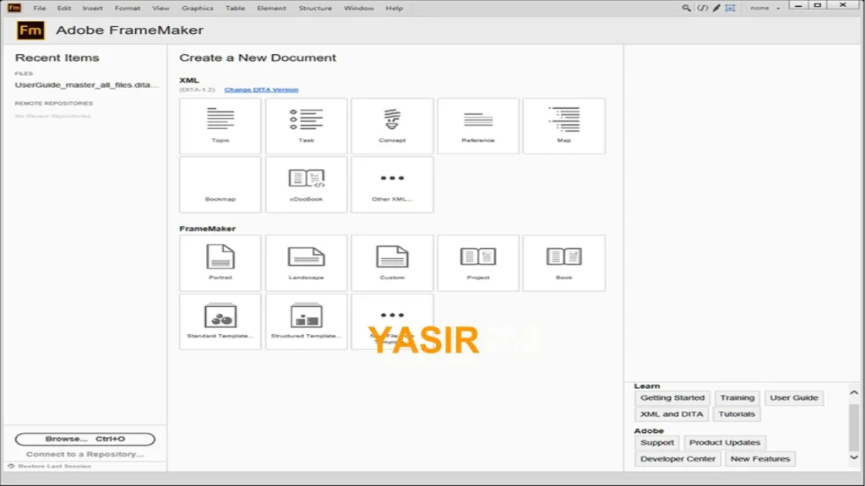
Task: Create a new Portrait document
Action: 220,263
